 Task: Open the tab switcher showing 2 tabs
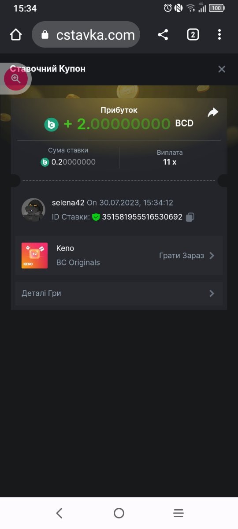click(193, 35)
